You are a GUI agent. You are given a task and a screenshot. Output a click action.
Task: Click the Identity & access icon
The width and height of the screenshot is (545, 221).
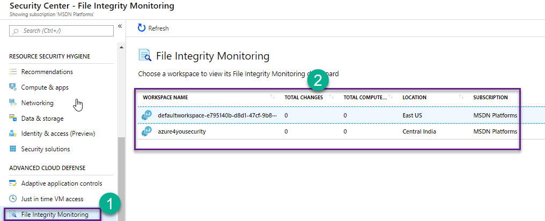coord(13,134)
